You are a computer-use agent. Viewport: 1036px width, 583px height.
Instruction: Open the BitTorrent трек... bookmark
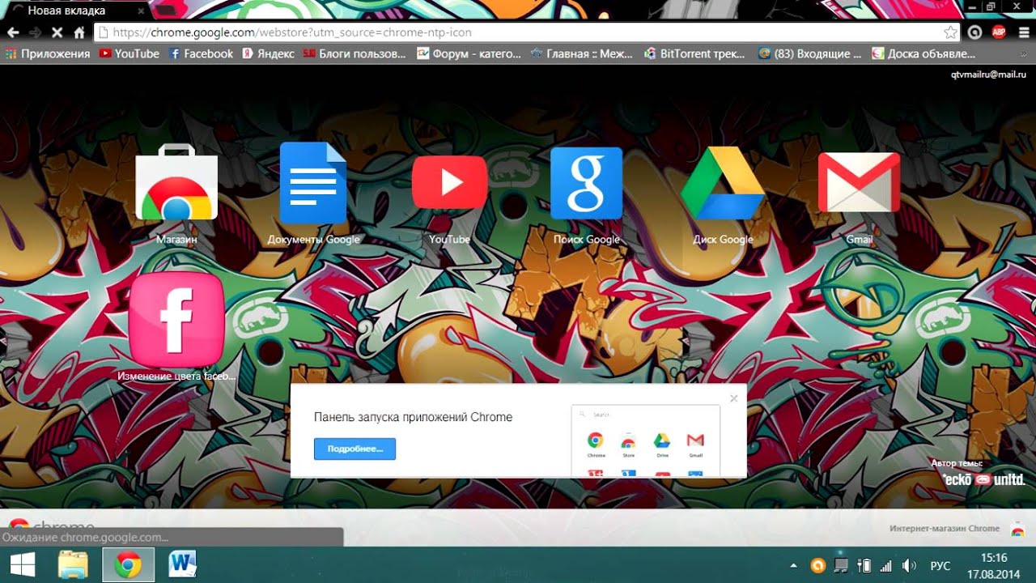(695, 53)
